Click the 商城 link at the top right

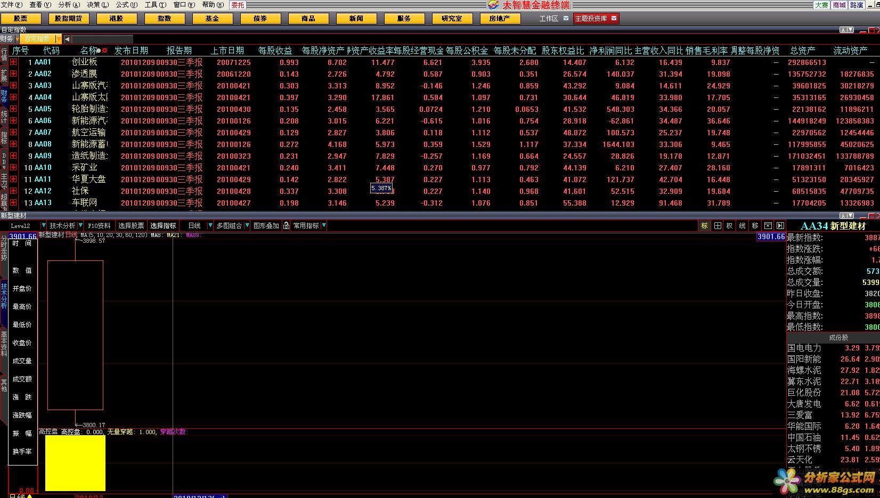pos(839,5)
